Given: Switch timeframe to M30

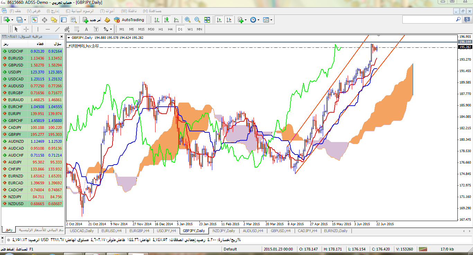Looking at the screenshot, I should point(151,29).
